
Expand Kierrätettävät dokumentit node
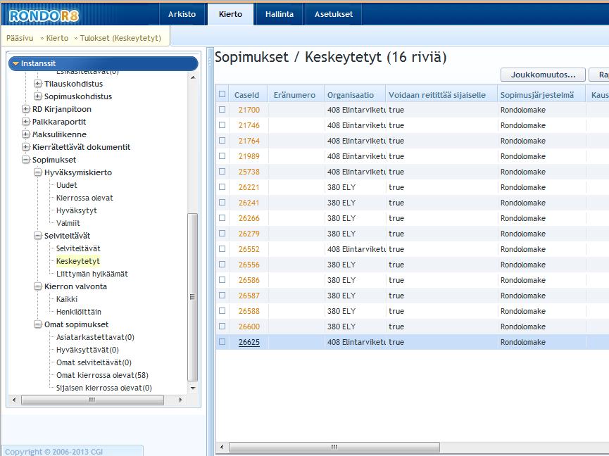pyautogui.click(x=25, y=147)
